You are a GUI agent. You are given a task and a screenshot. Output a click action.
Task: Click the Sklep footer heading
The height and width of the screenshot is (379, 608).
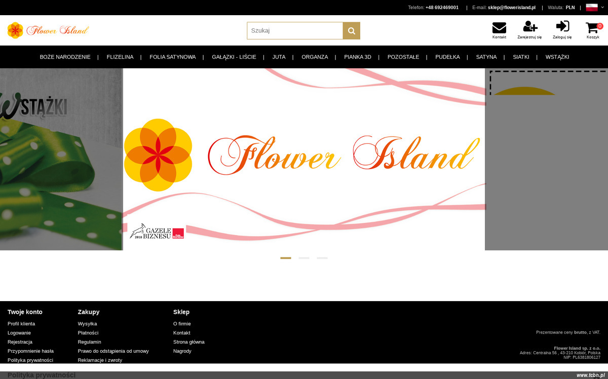click(x=181, y=312)
